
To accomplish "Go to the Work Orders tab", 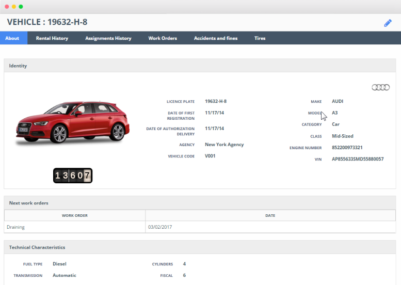I will click(x=163, y=38).
